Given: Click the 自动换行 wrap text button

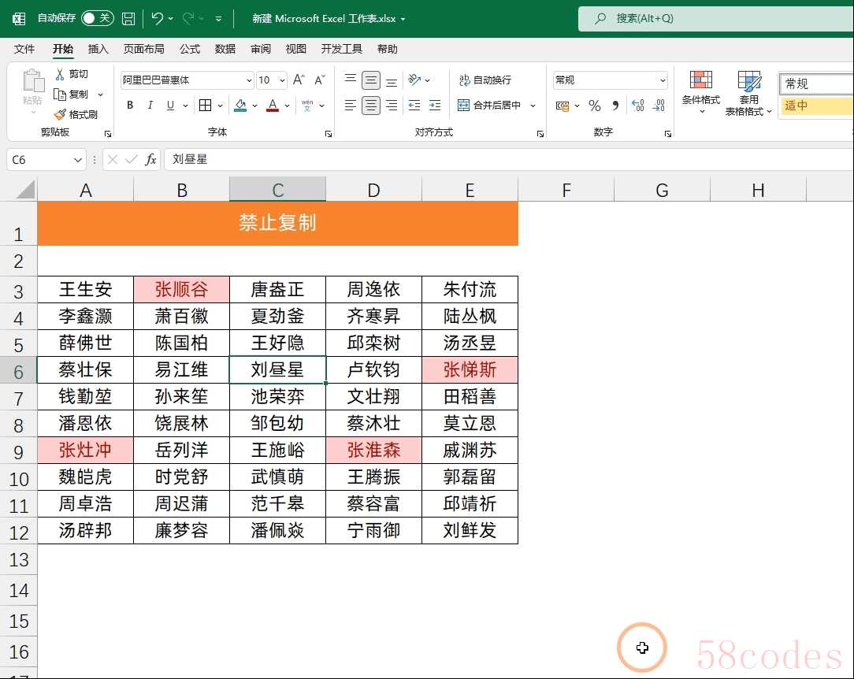Looking at the screenshot, I should pos(485,80).
